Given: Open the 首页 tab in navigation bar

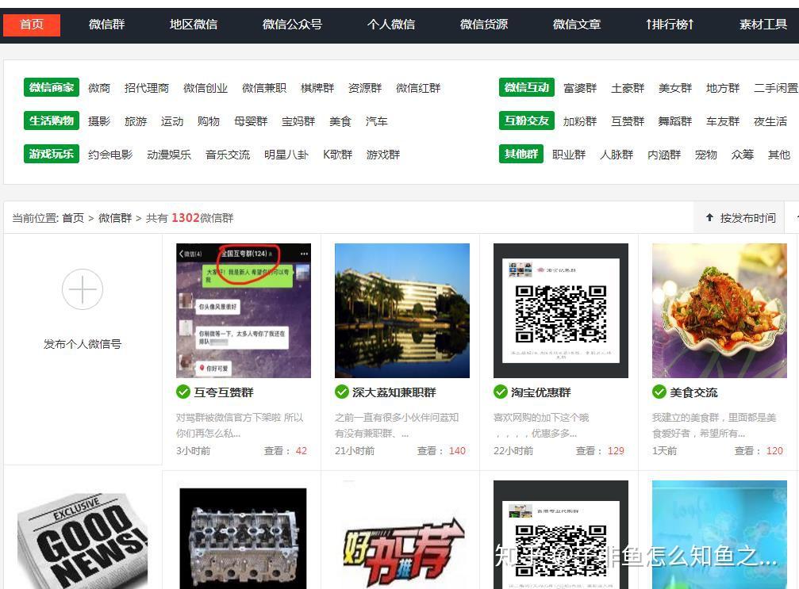Looking at the screenshot, I should [x=32, y=25].
